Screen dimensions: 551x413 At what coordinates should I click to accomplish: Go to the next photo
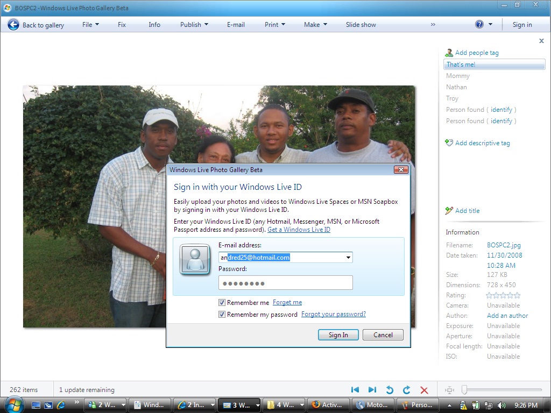(372, 389)
